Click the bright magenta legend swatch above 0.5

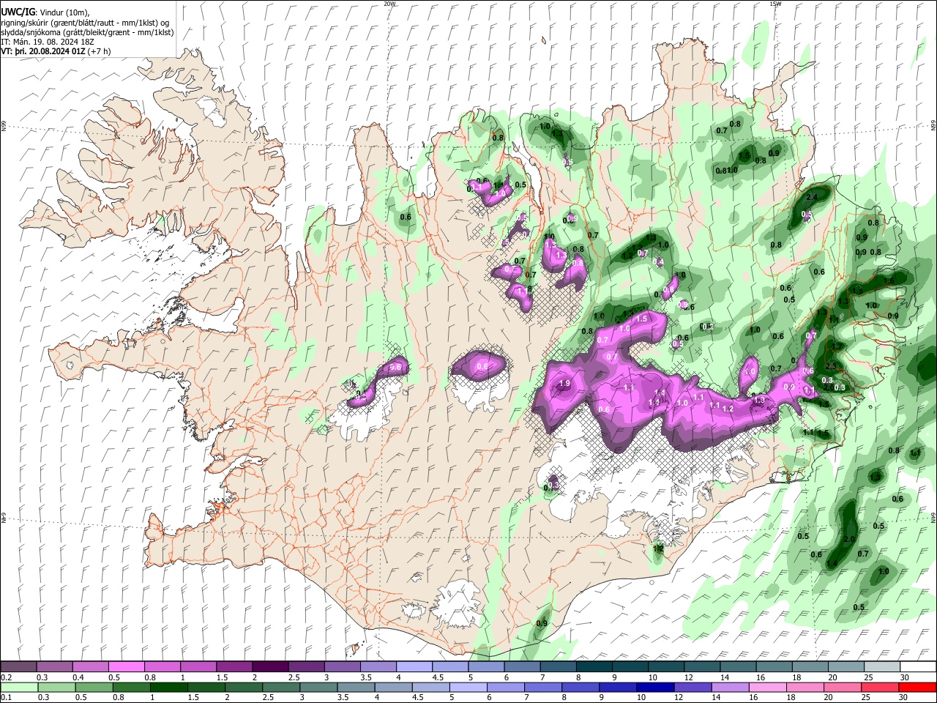pyautogui.click(x=126, y=667)
